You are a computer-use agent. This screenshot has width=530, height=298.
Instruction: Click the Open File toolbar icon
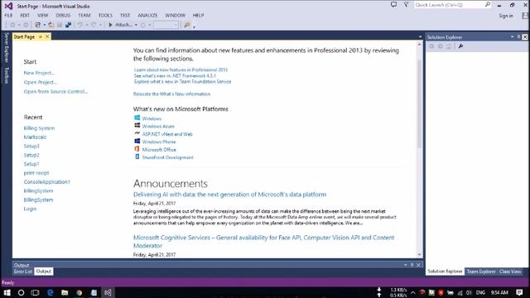point(51,25)
